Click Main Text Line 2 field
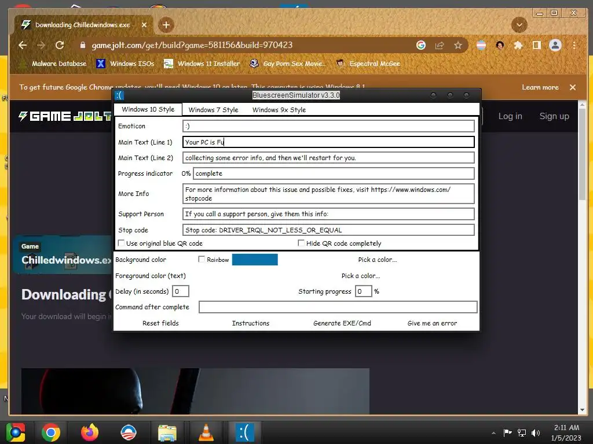This screenshot has height=444, width=593. click(328, 158)
